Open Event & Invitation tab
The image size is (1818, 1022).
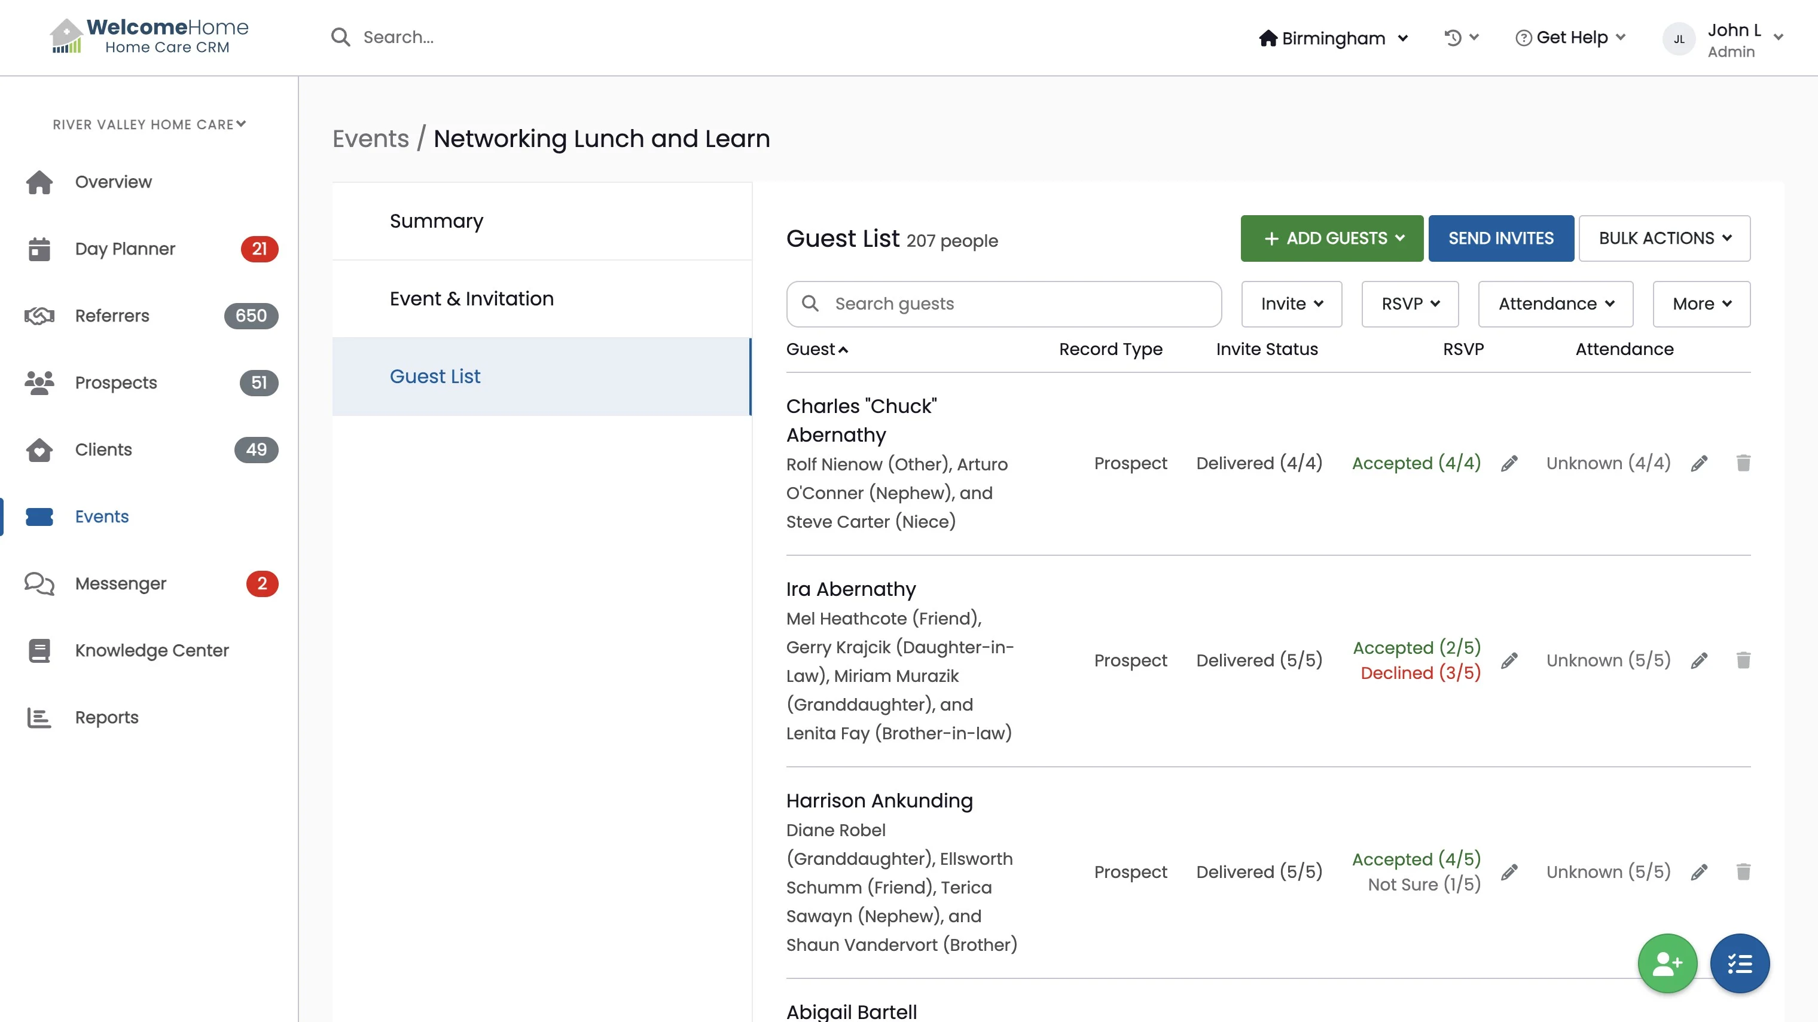pos(471,298)
